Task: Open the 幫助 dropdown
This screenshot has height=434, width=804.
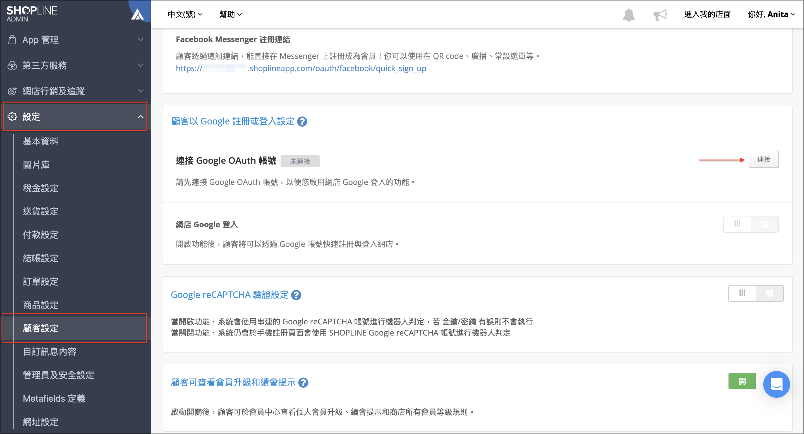Action: click(230, 14)
